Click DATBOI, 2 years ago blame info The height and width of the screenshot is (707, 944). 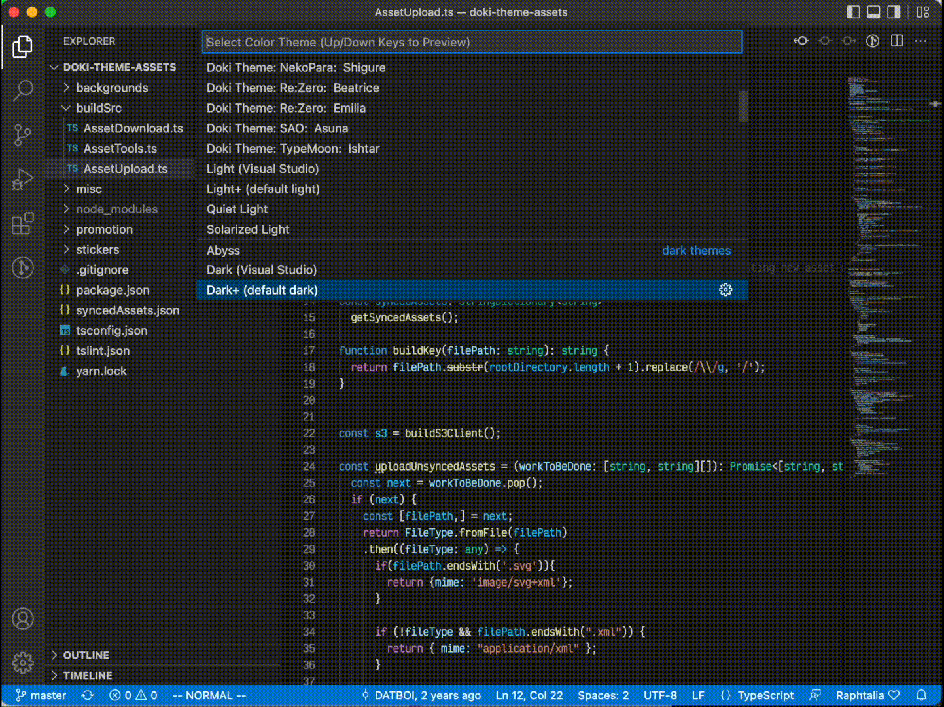[x=421, y=695]
